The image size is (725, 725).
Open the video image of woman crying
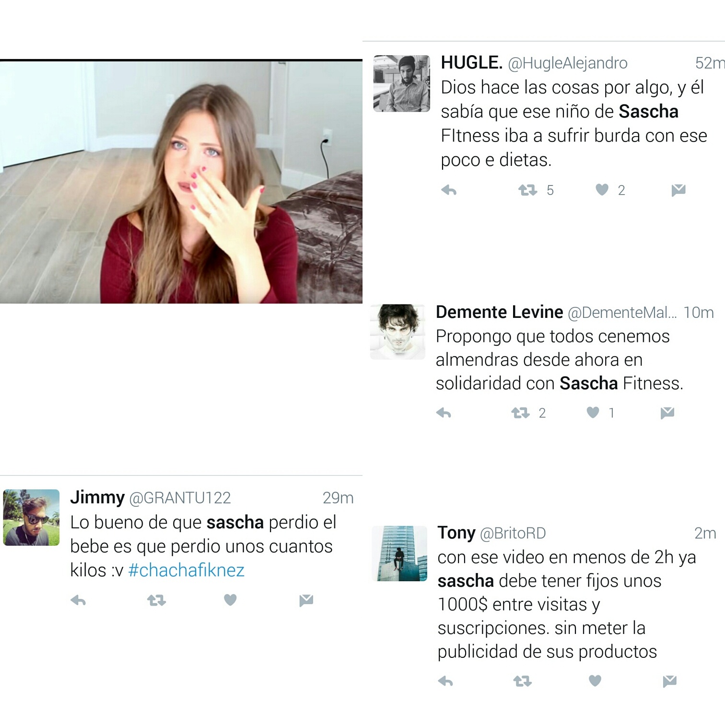[x=181, y=182]
